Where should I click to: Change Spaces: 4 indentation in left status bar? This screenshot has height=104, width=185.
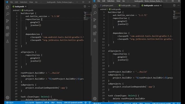click(39, 103)
